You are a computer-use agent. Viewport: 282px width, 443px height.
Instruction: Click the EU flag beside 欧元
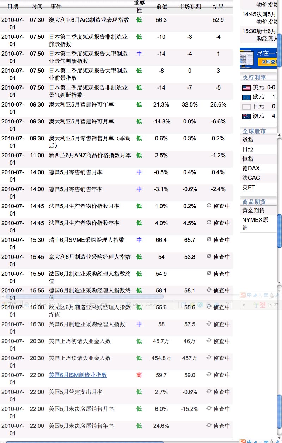(x=246, y=97)
